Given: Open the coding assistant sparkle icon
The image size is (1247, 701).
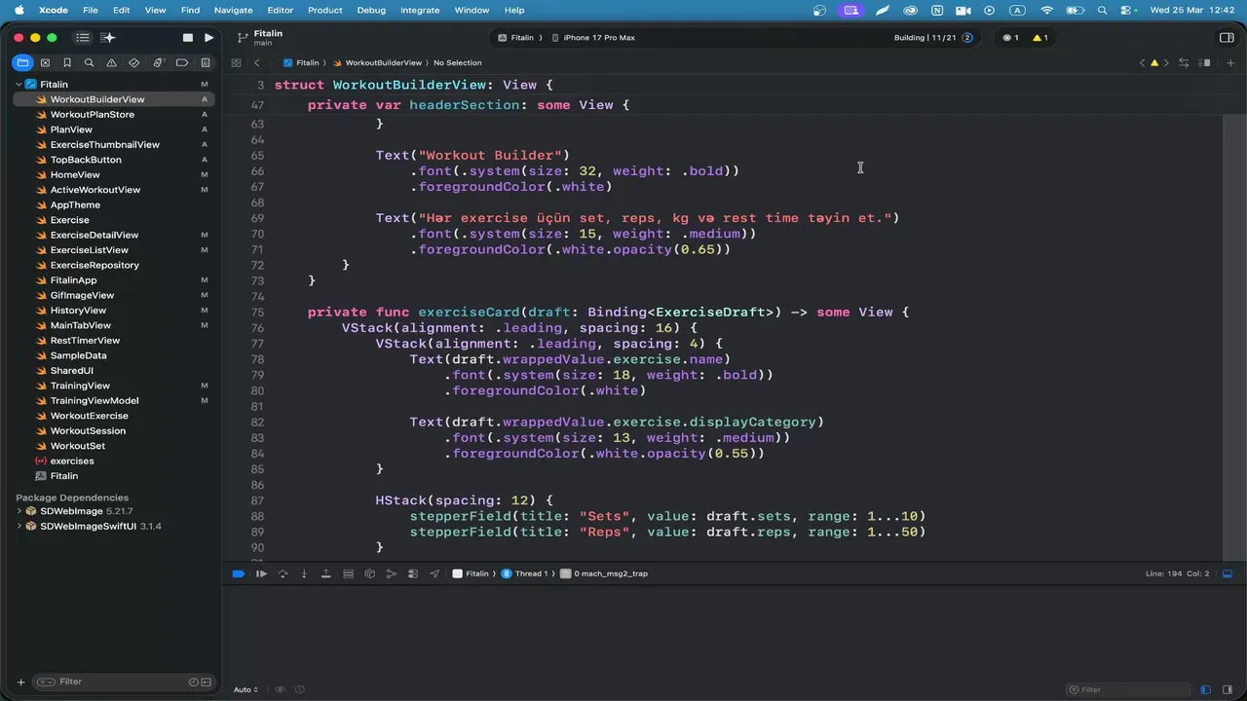Looking at the screenshot, I should [x=108, y=38].
